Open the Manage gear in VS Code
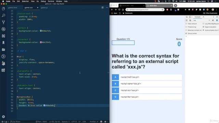Screen dimensions: 219x123 pos(3,117)
